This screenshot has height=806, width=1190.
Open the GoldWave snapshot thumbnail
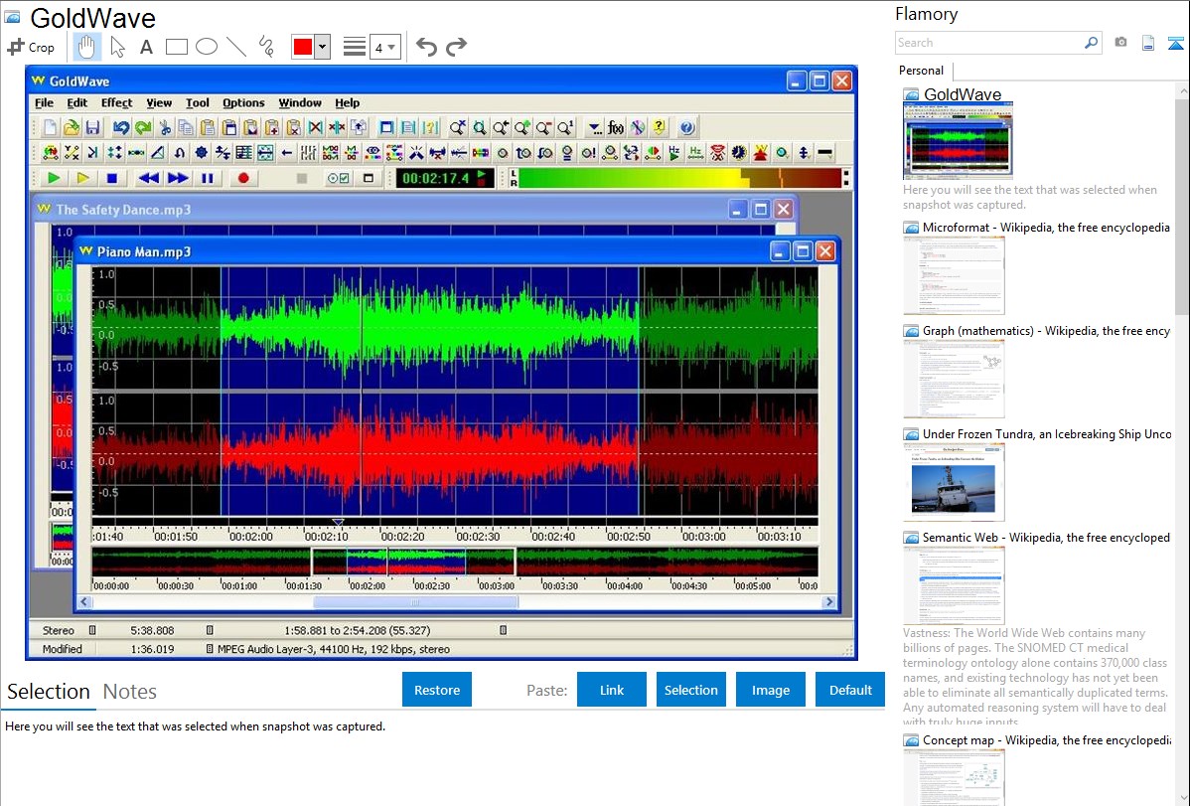click(958, 140)
